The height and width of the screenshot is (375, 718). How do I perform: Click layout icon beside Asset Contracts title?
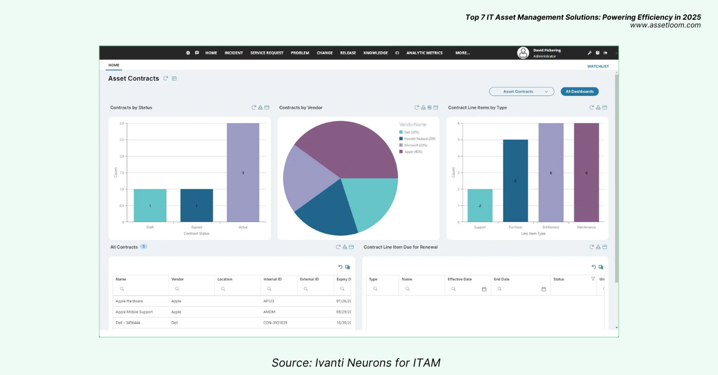(x=174, y=78)
